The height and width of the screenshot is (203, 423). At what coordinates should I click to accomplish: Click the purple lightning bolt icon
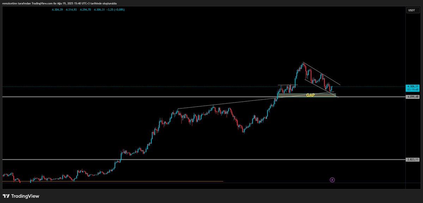click(x=332, y=180)
